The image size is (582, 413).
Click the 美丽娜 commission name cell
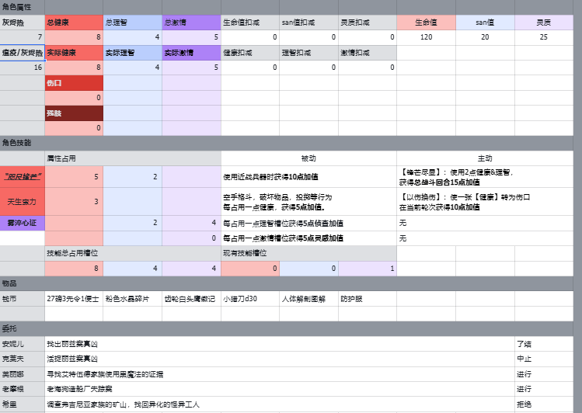[23, 373]
